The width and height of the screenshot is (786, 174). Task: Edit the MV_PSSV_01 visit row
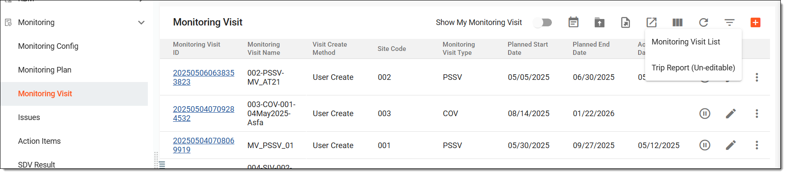(x=731, y=145)
